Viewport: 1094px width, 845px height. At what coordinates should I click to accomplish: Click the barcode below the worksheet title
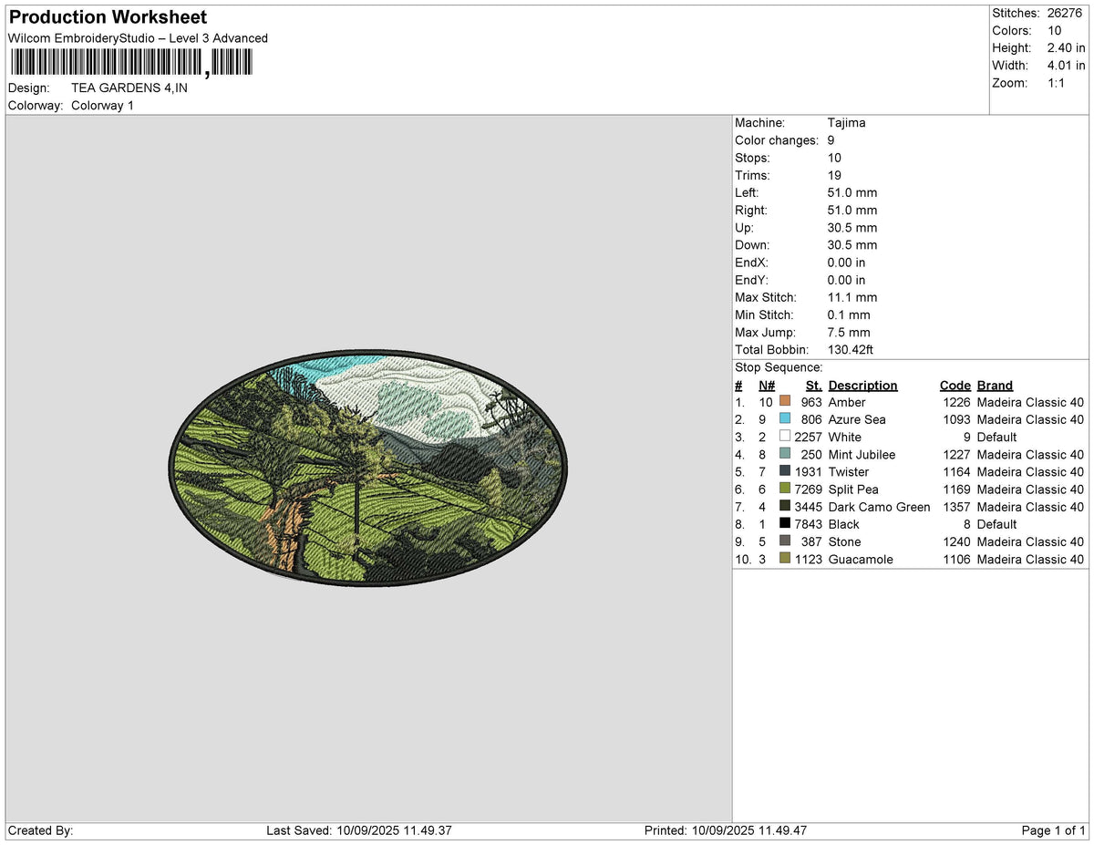(132, 62)
